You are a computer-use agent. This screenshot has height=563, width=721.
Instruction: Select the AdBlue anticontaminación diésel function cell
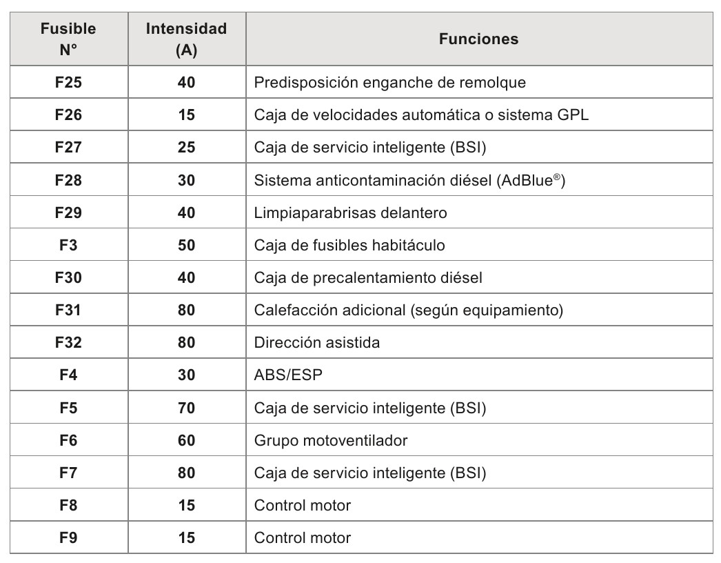(410, 181)
